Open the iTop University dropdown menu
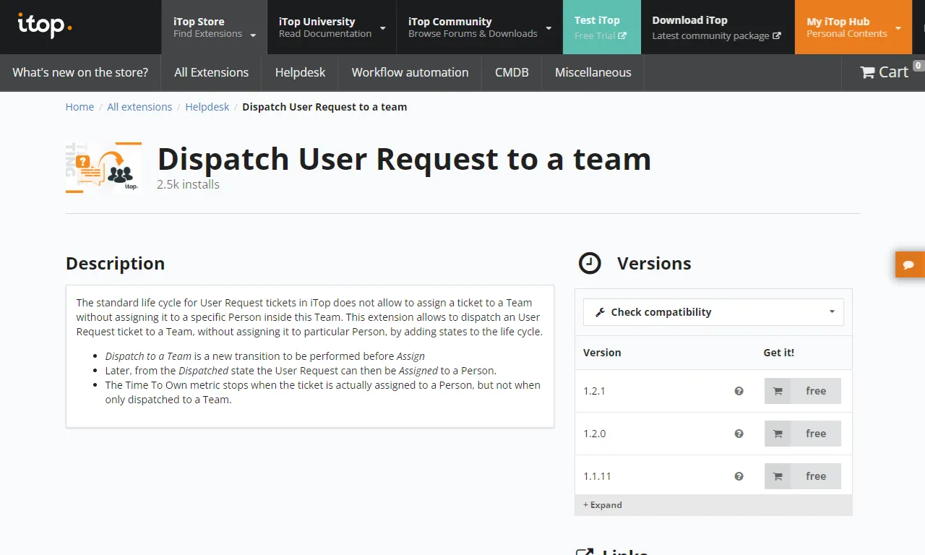Viewport: 925px width, 555px height. [x=332, y=27]
